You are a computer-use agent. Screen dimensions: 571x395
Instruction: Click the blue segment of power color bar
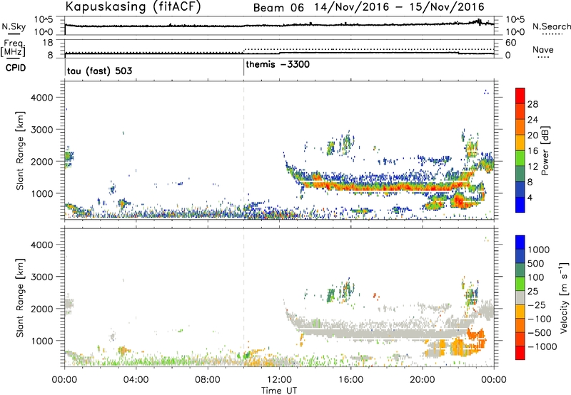tap(520, 205)
